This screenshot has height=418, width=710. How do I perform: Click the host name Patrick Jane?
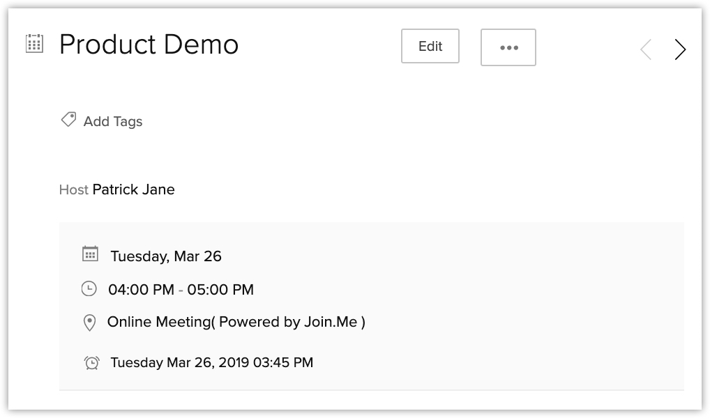tap(134, 189)
